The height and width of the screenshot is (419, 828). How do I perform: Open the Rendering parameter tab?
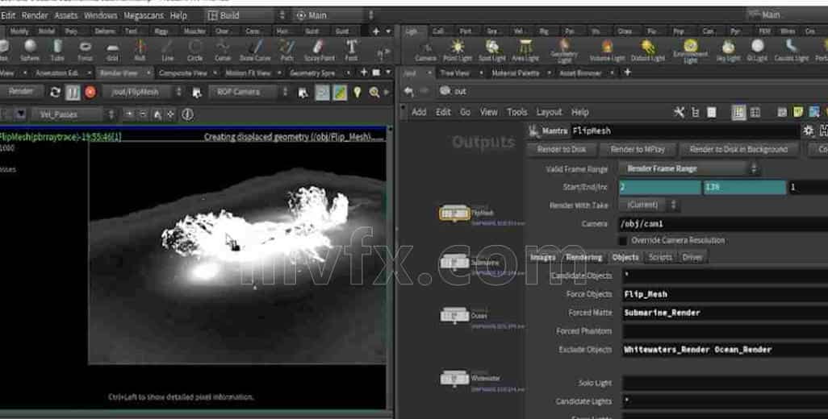[583, 257]
